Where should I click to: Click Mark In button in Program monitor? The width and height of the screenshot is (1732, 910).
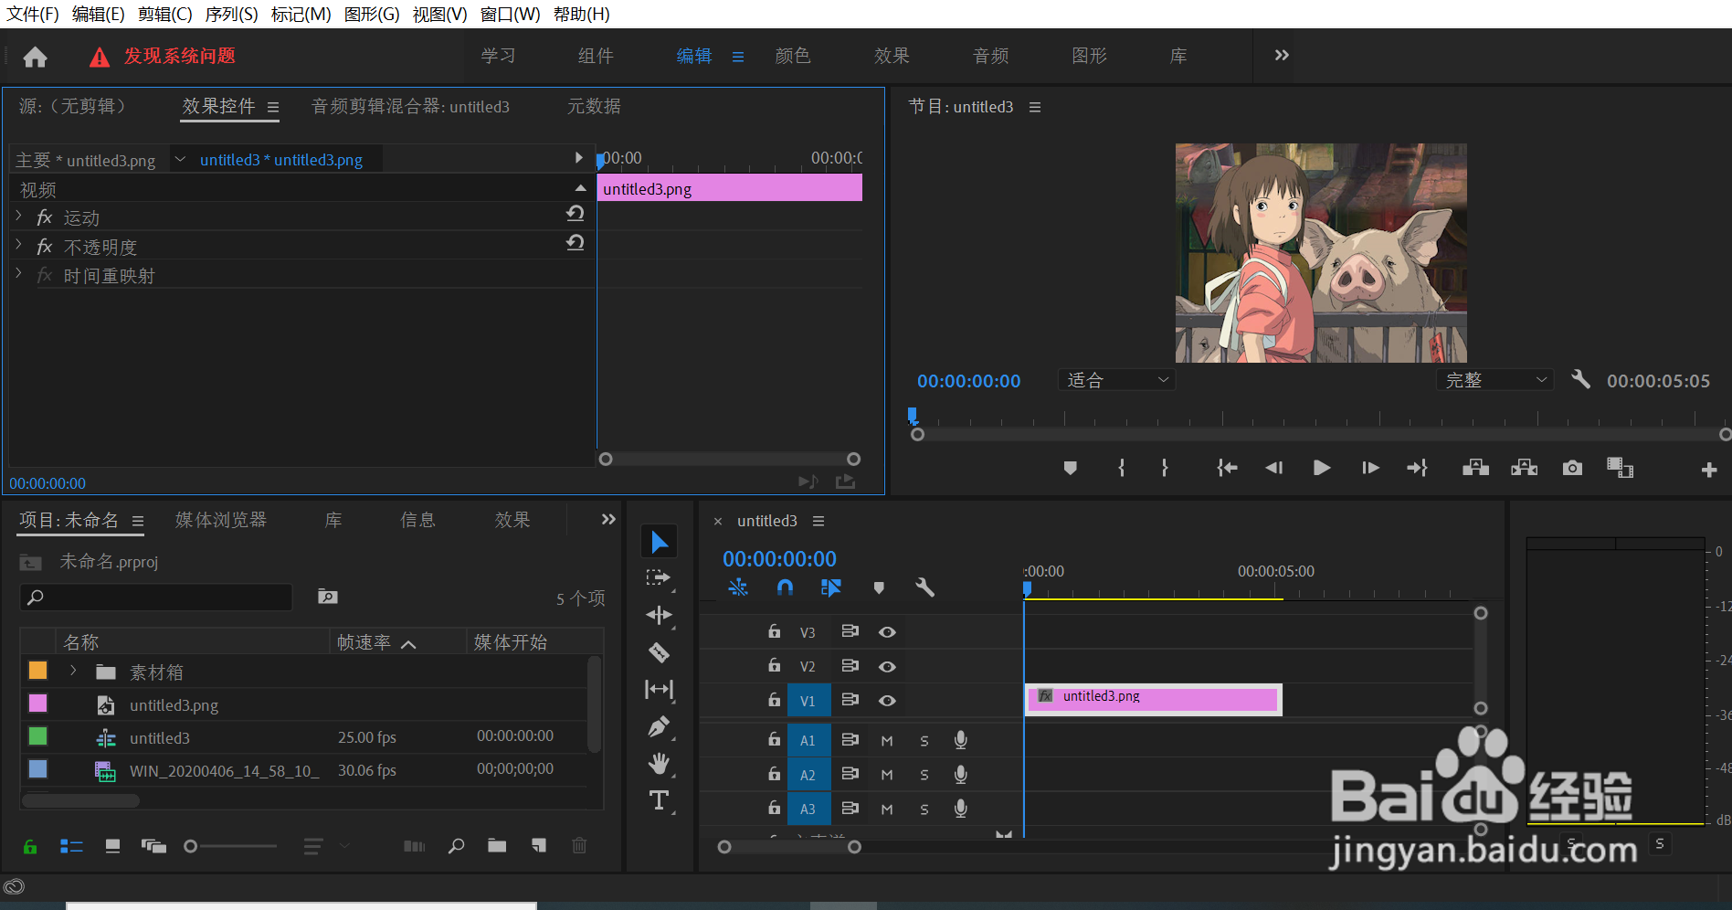tap(1121, 468)
